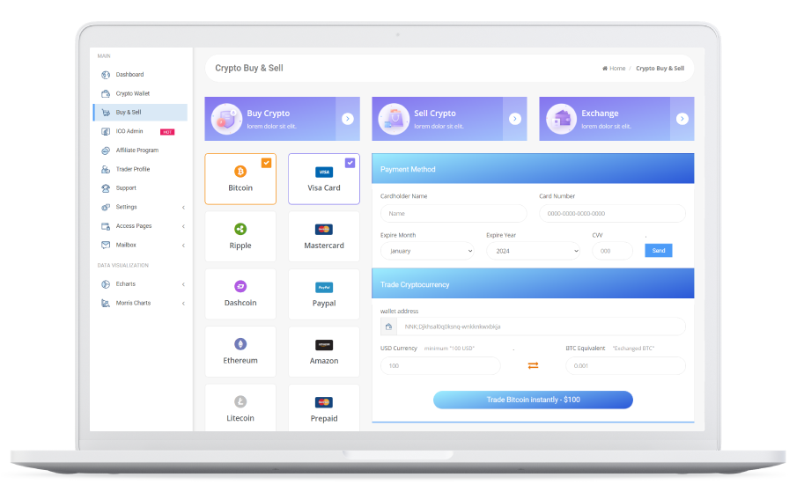Click the Mailbox envelope icon
Screen dimensions: 804x492
[106, 245]
